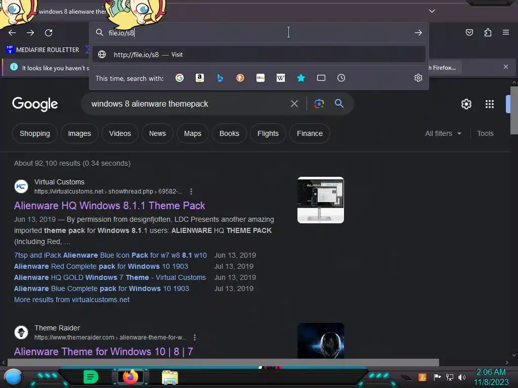Reload the current page
The width and height of the screenshot is (518, 388).
[49, 33]
